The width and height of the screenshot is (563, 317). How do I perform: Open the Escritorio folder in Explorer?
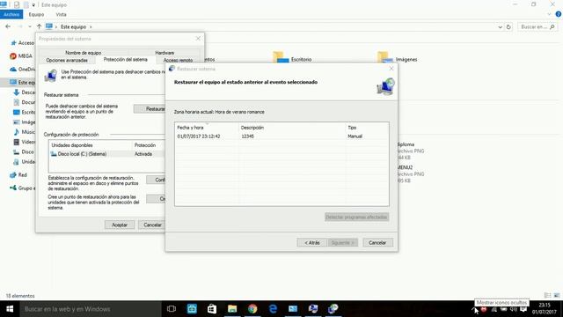(x=293, y=58)
